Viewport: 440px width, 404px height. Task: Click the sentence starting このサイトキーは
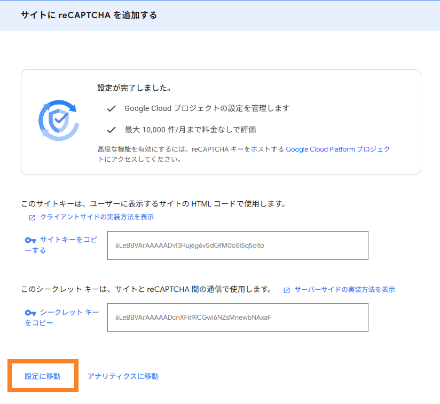tap(154, 204)
